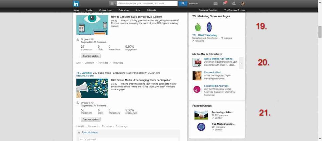Open the notifications flag icon
The height and width of the screenshot is (141, 322).
225,3
